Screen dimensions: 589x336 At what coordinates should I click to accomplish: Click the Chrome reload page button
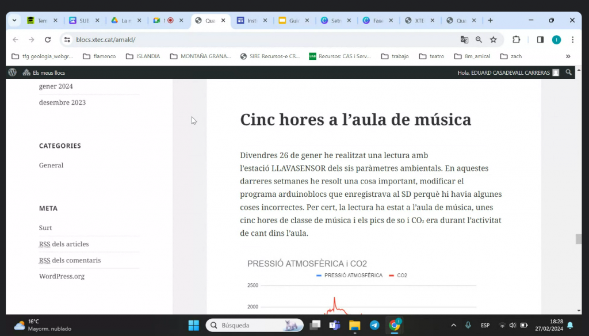click(x=48, y=40)
